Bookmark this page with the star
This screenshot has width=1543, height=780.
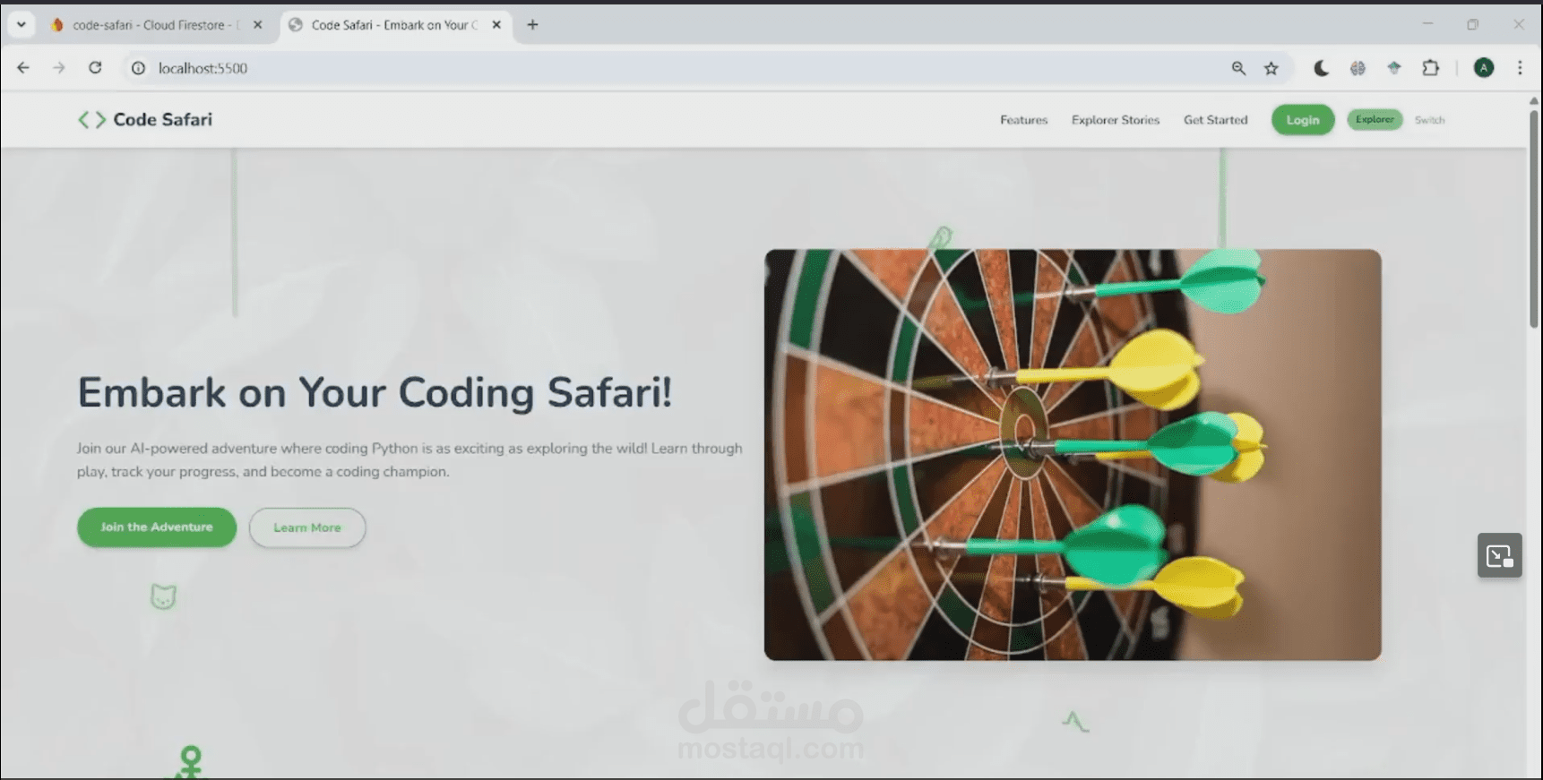[x=1271, y=68]
